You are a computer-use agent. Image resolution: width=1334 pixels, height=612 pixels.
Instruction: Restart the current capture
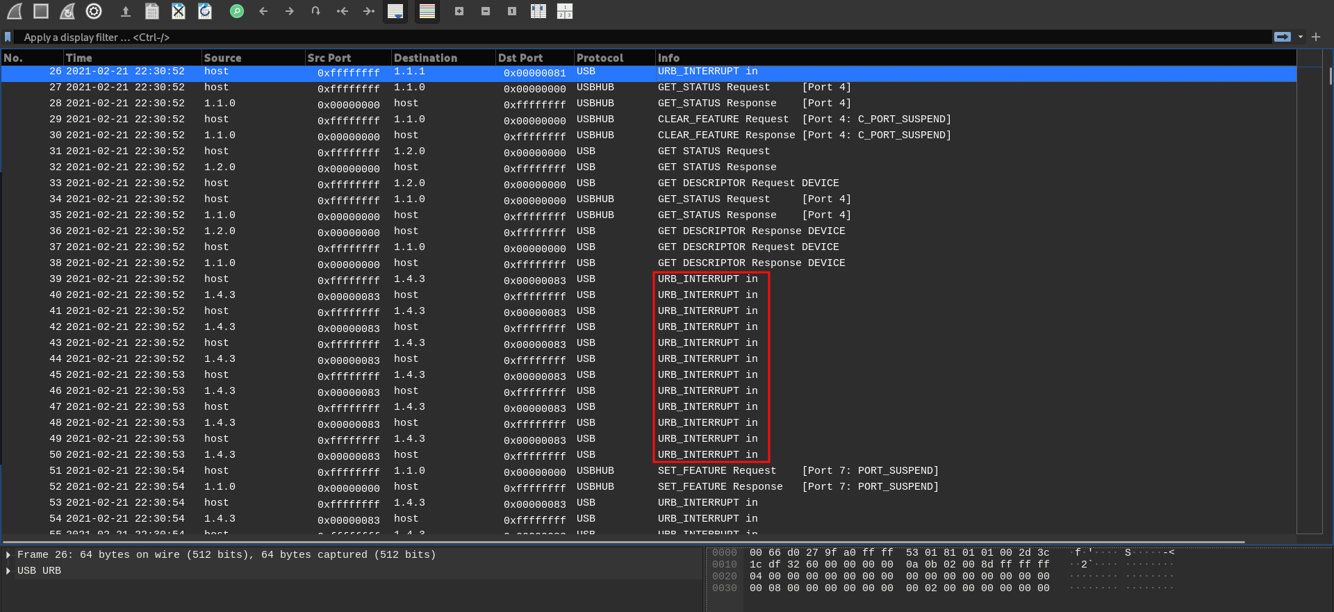tap(67, 11)
